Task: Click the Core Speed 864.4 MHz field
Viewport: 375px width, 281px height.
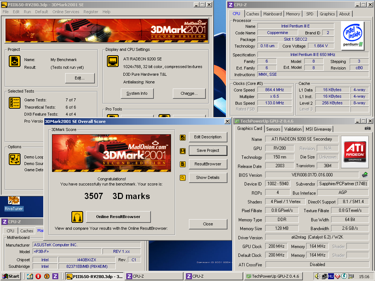Action: coord(275,90)
